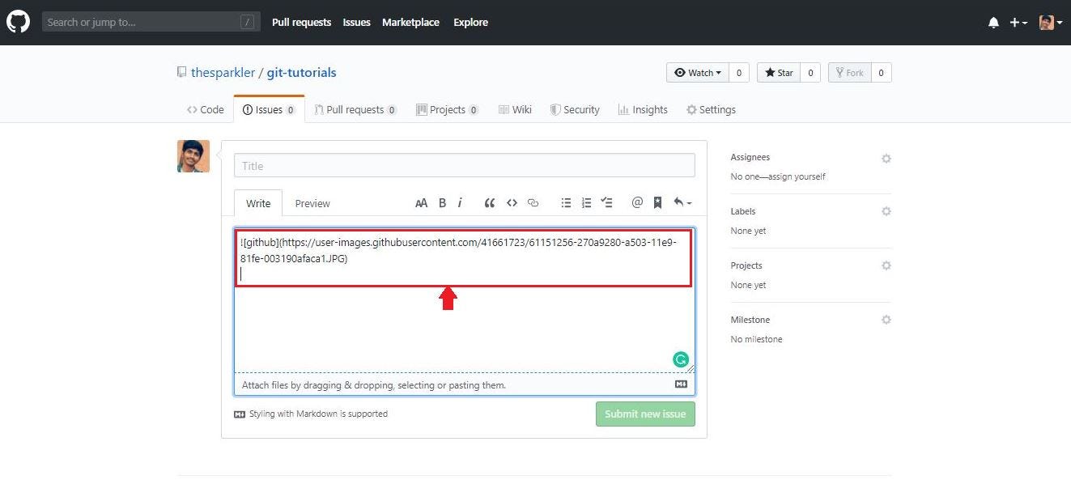Open the Projects tab

(x=447, y=109)
